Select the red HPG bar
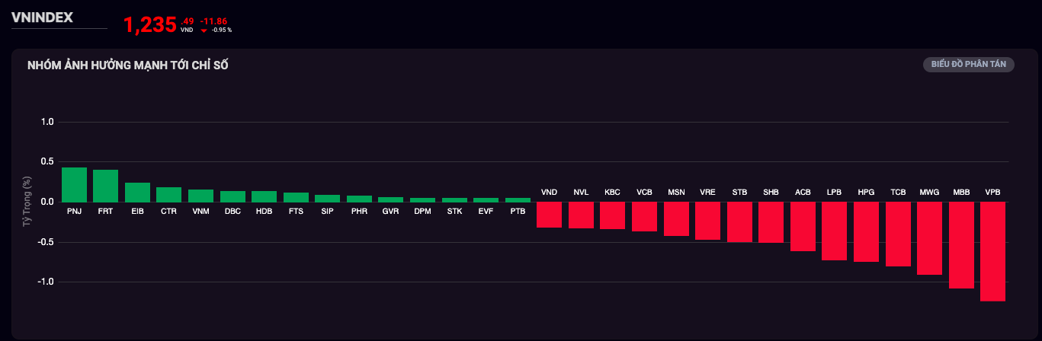 point(866,231)
